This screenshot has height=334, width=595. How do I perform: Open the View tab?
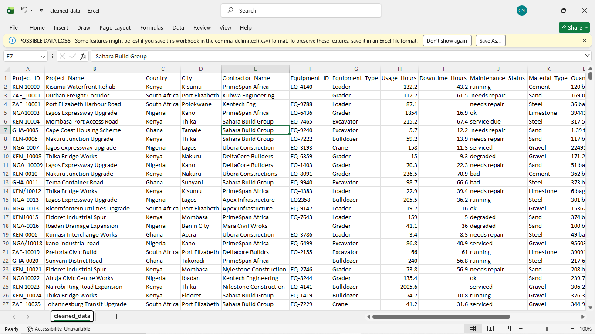[225, 27]
